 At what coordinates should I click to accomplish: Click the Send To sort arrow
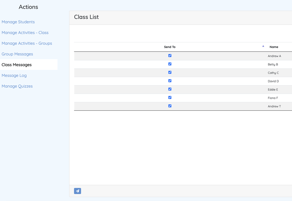pos(263,46)
